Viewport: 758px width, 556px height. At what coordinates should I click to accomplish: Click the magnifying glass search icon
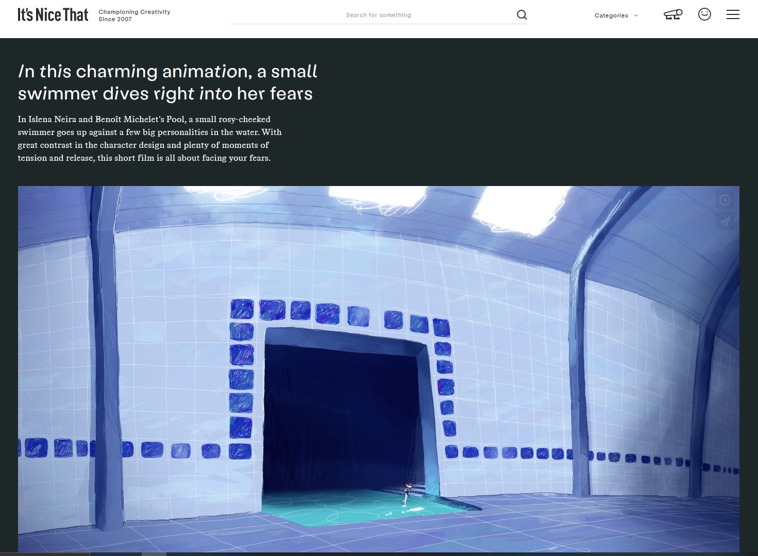[x=521, y=15]
